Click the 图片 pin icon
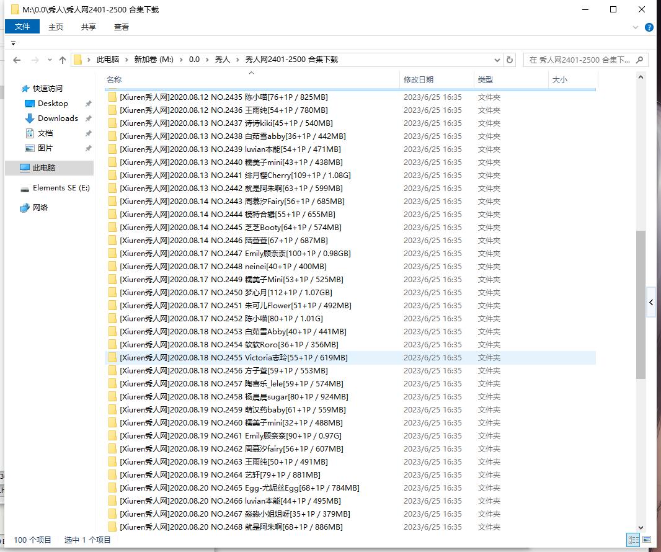661x552 pixels. coord(89,148)
